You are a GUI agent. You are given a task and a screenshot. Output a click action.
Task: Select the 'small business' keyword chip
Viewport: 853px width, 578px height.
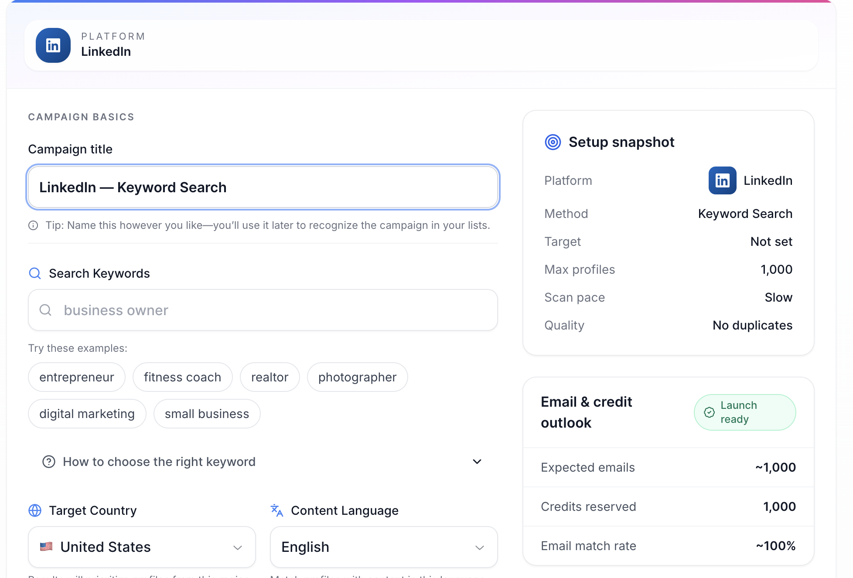(207, 413)
